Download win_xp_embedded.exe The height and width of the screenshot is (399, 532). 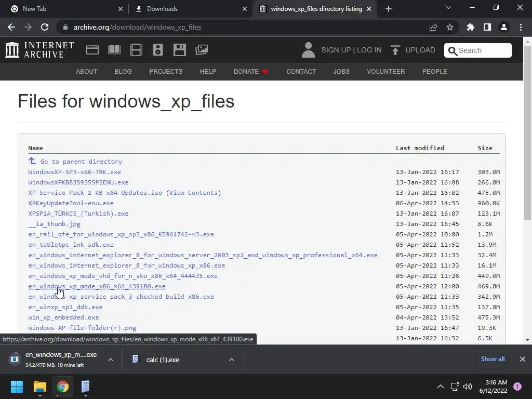pos(63,317)
